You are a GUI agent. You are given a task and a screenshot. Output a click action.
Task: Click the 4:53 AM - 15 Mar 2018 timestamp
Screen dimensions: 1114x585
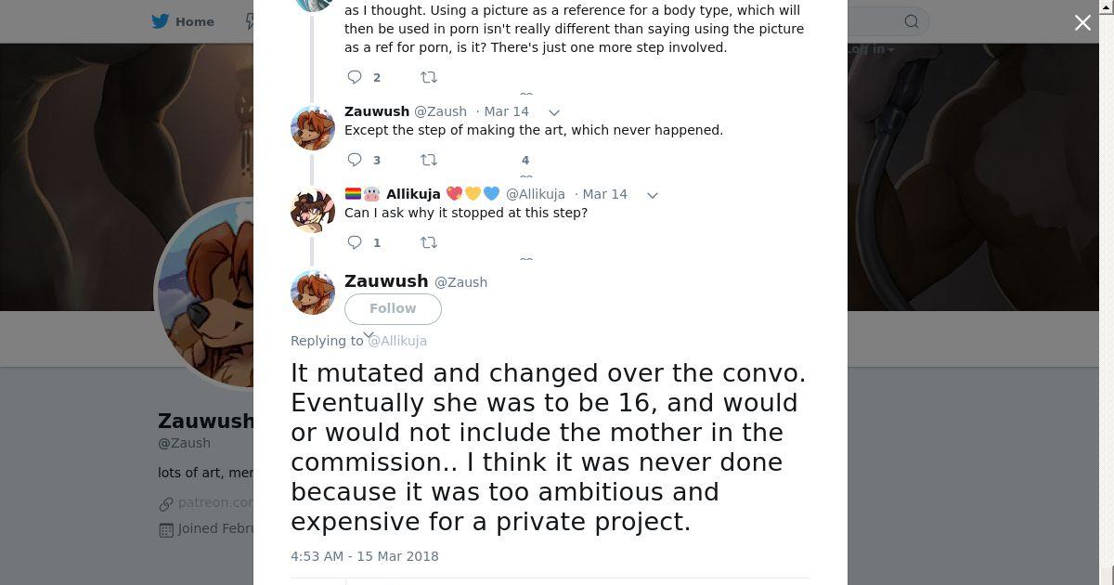click(365, 556)
